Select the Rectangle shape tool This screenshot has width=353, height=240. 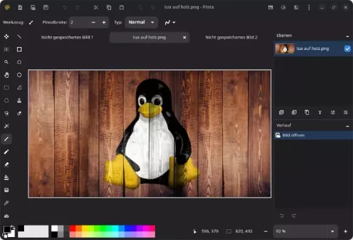click(x=19, y=49)
